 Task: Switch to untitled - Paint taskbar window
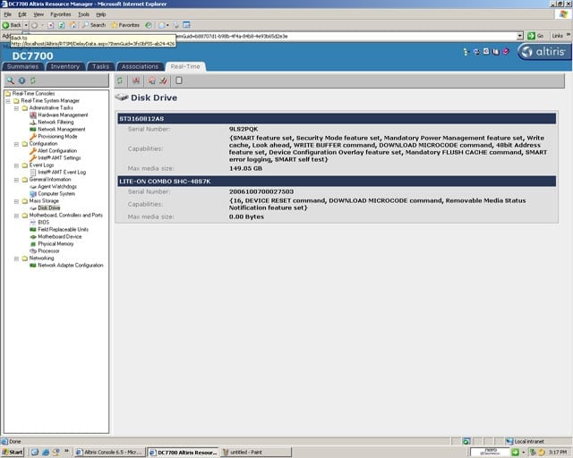pyautogui.click(x=257, y=452)
